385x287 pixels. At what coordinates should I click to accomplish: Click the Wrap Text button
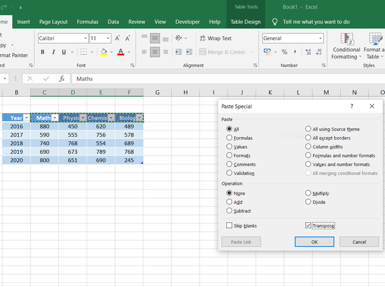pos(215,38)
